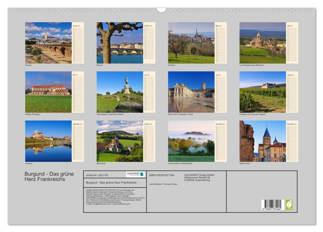Click the CALVENDO logo
This screenshot has height=232, width=323.
[135, 174]
